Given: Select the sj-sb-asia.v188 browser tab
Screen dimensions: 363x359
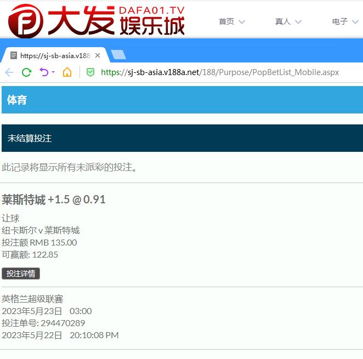Looking at the screenshot, I should tap(55, 55).
